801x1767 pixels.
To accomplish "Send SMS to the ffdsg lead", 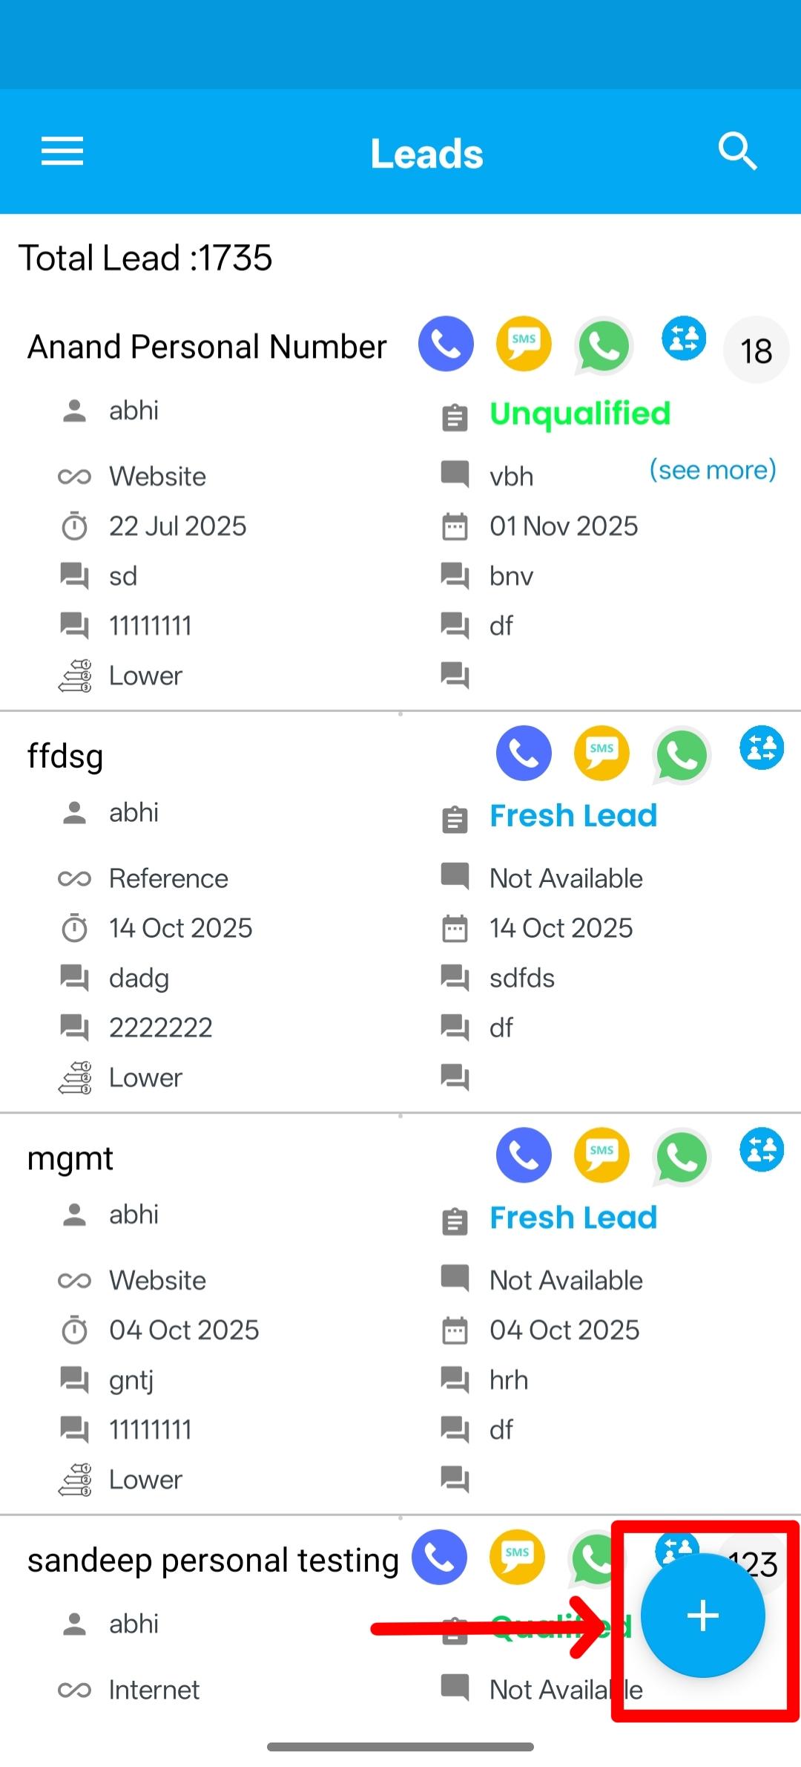I will click(x=601, y=753).
